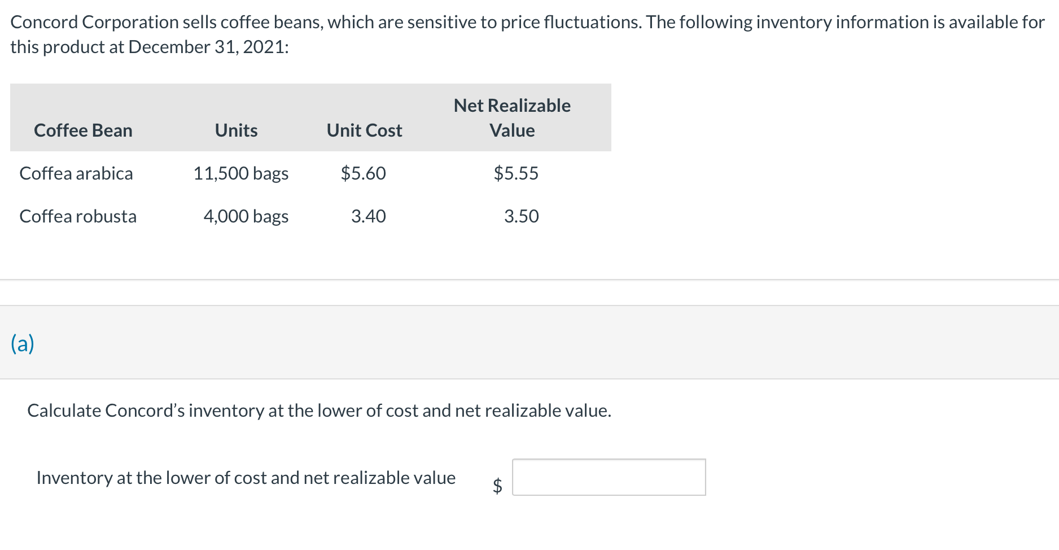Select the 11,500 bags units cell

(x=240, y=173)
